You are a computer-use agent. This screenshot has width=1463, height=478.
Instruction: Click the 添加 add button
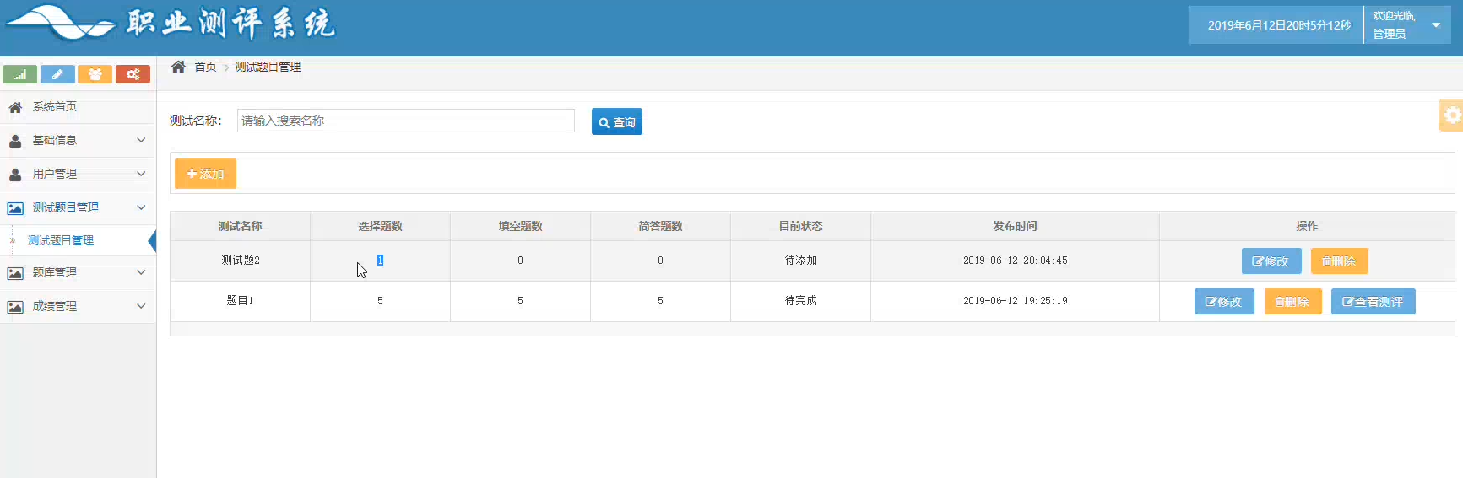[x=205, y=174]
